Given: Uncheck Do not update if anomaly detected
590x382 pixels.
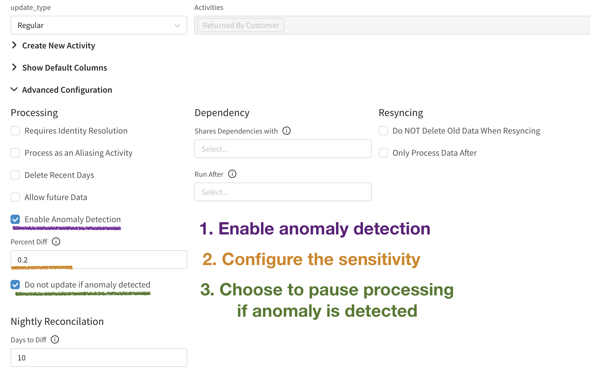Looking at the screenshot, I should click(x=15, y=285).
